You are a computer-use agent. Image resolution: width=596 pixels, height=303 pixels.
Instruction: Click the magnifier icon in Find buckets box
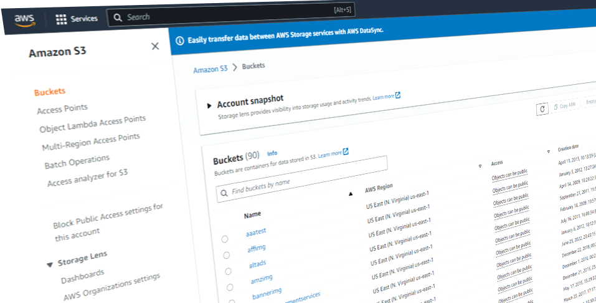224,193
